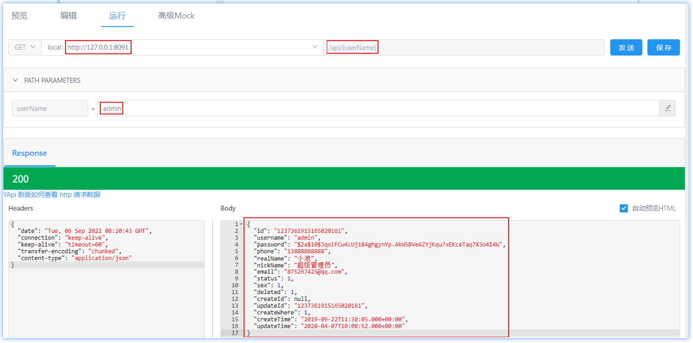Switch to the 预览 tab

click(20, 16)
